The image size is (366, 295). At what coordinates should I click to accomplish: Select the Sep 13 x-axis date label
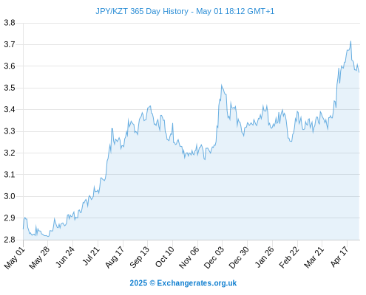[x=139, y=257]
